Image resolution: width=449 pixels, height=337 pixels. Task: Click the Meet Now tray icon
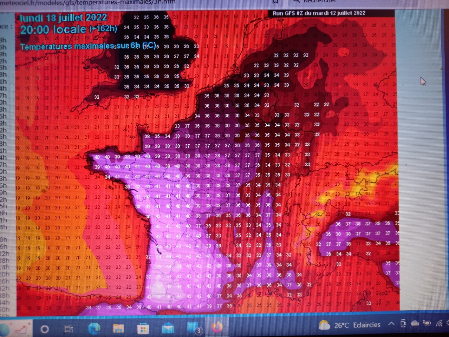[x=403, y=324]
